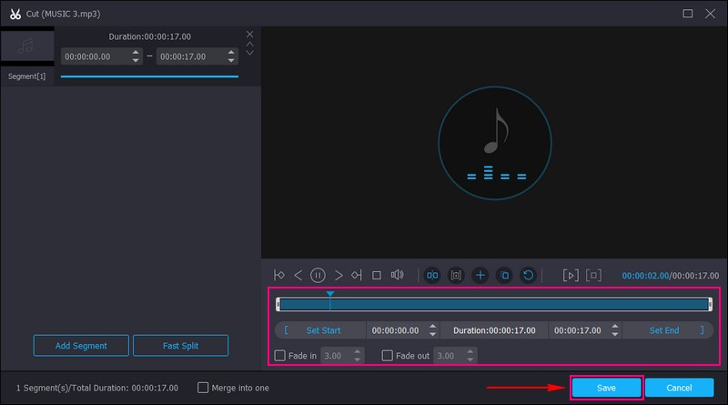Open the Segment[1] tab
Screen dimensions: 728x405
(x=26, y=76)
